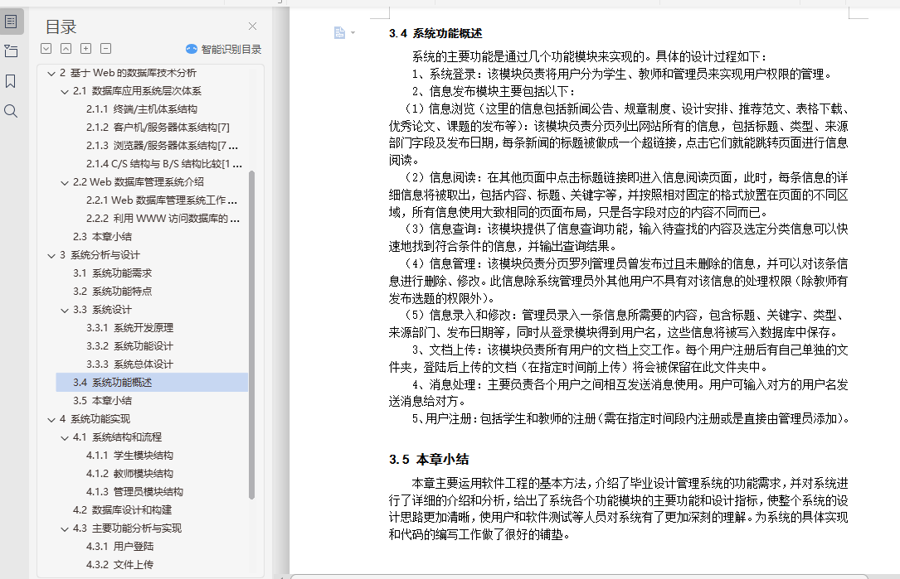
Task: Select highlighted 3.4 系统功能概述 outline entry
Action: point(152,383)
